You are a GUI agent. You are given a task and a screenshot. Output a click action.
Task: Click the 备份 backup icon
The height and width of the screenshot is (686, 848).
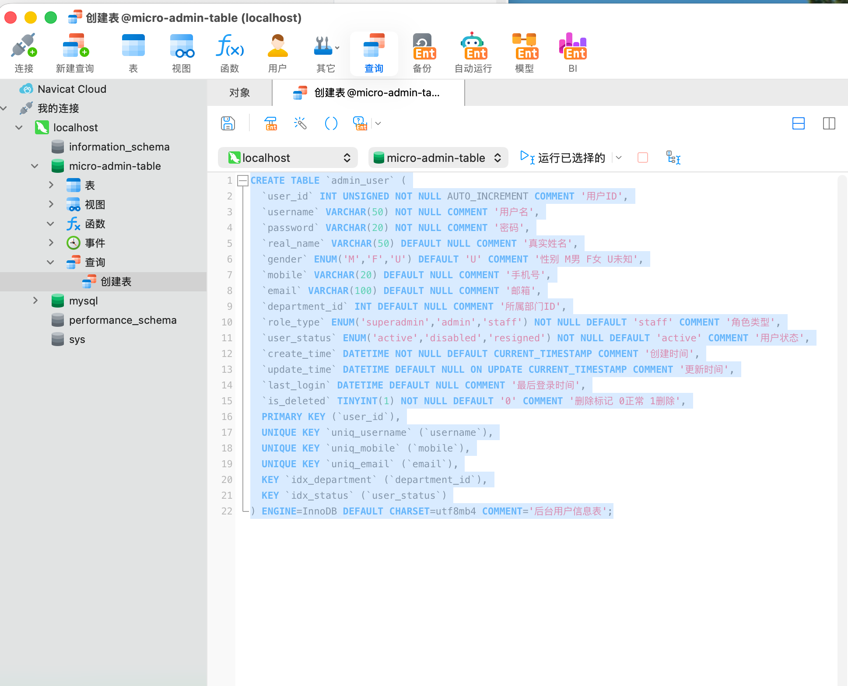click(424, 46)
